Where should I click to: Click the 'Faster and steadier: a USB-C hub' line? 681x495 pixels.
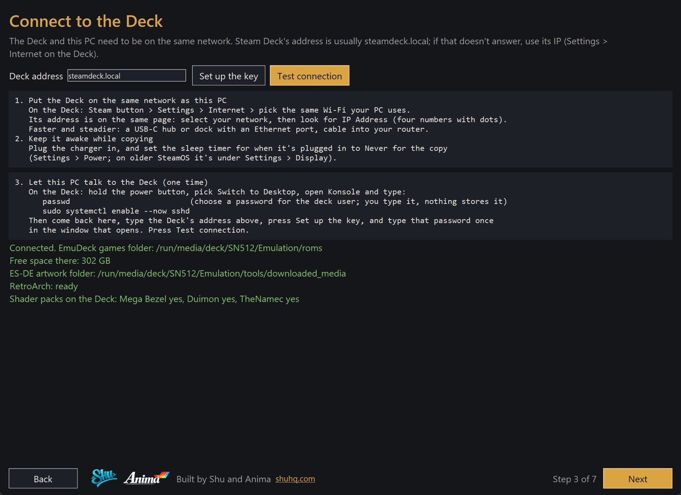coord(229,129)
